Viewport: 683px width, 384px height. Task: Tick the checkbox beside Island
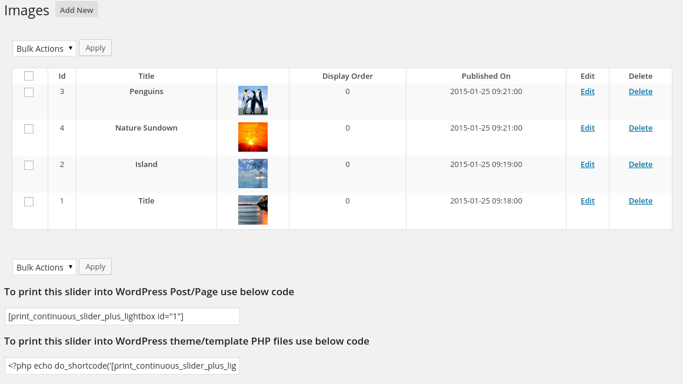tap(29, 165)
